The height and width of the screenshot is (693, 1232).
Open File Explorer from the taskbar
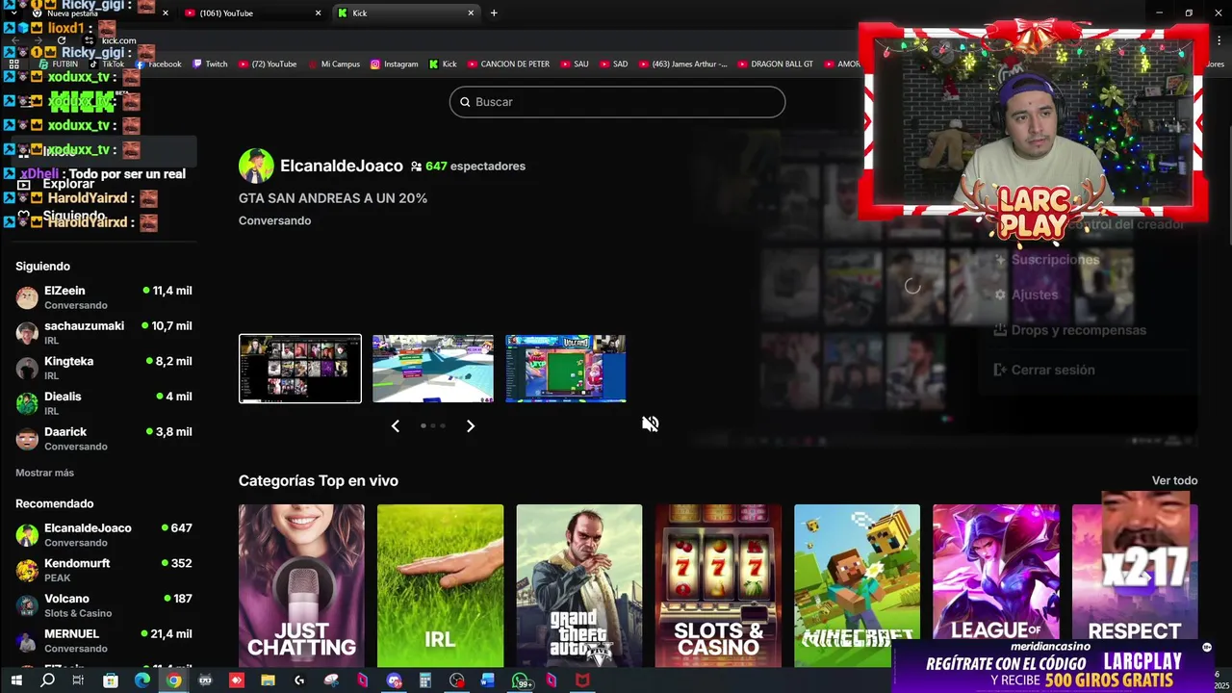point(268,680)
